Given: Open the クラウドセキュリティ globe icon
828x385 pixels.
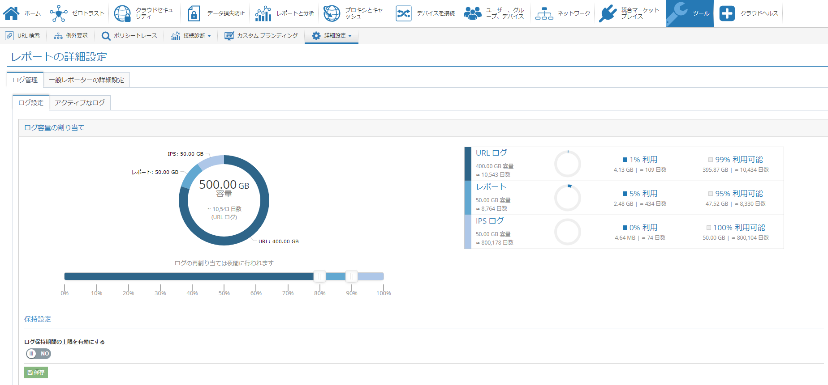Looking at the screenshot, I should coord(122,13).
